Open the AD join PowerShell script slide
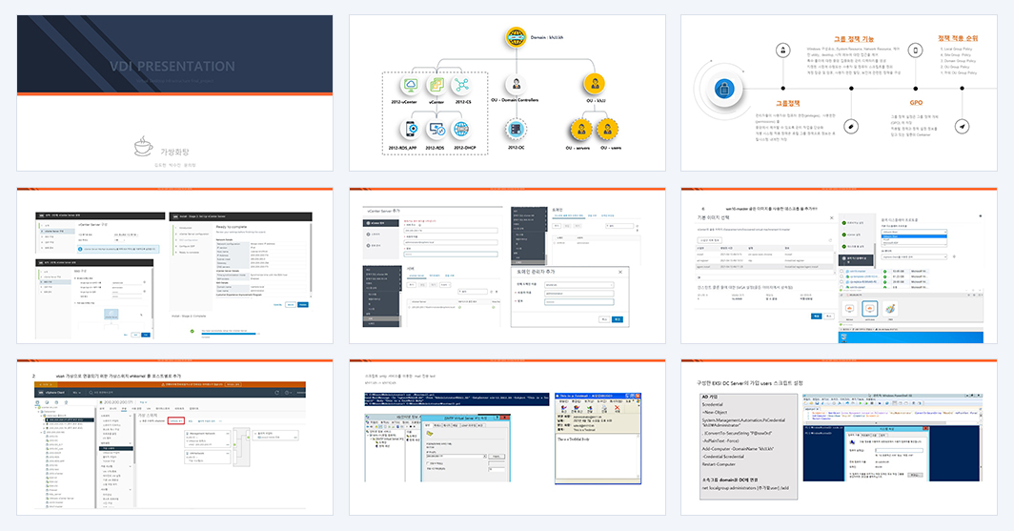Viewport: 1014px width, 531px height. [x=839, y=438]
